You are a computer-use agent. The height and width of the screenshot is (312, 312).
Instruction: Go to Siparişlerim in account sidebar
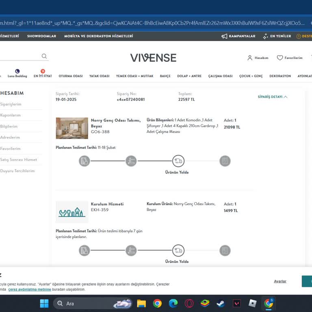click(11, 104)
